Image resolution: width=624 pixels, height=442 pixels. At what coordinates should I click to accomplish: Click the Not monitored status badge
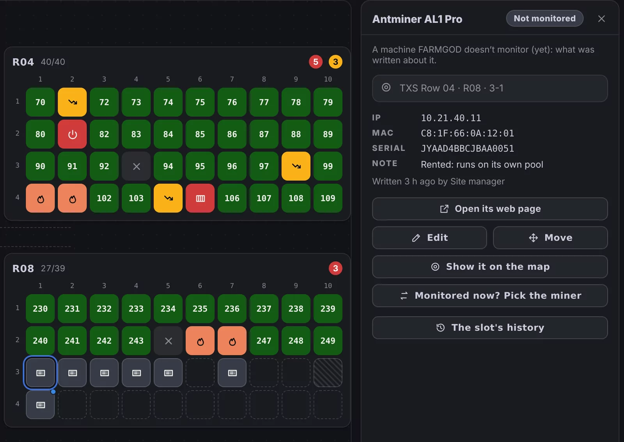tap(544, 18)
